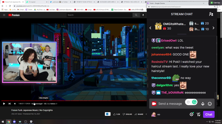Open Chrome from the taskbar
This screenshot has width=222, height=124.
(x=9, y=122)
